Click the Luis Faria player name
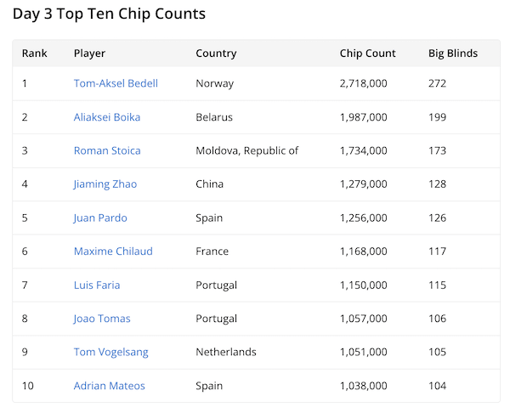 97,285
